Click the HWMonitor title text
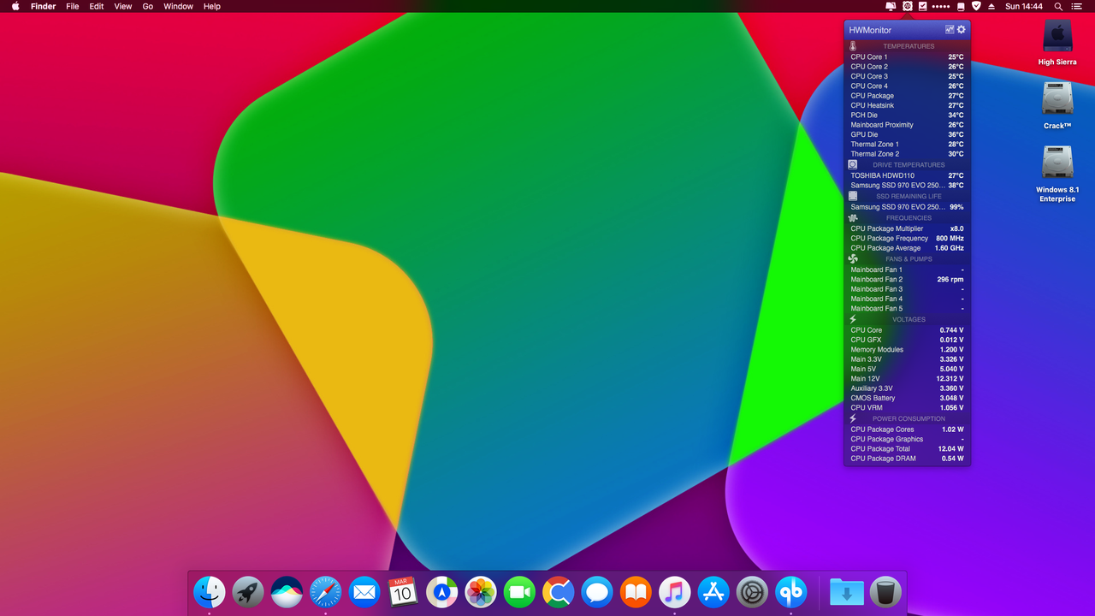Viewport: 1095px width, 616px height. click(870, 30)
